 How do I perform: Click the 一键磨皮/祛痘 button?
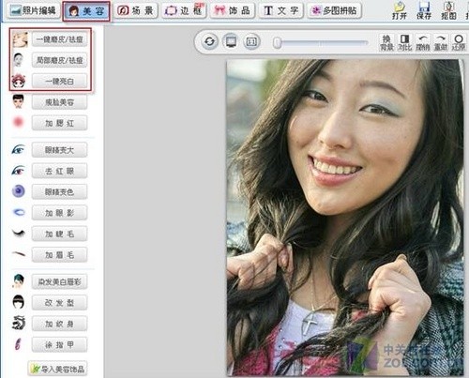(59, 39)
